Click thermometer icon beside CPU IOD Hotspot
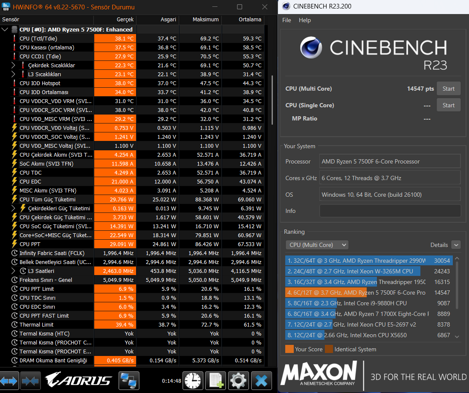Screen dimensions: 469x393 point(14,83)
